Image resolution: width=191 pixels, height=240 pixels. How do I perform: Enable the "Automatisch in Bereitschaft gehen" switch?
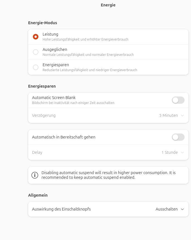click(178, 137)
